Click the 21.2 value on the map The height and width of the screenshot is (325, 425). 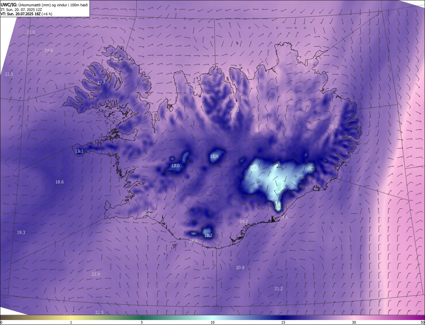coord(279,288)
